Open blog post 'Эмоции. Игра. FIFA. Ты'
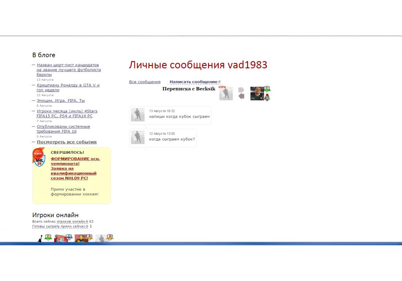The height and width of the screenshot is (281, 402). pos(61,101)
